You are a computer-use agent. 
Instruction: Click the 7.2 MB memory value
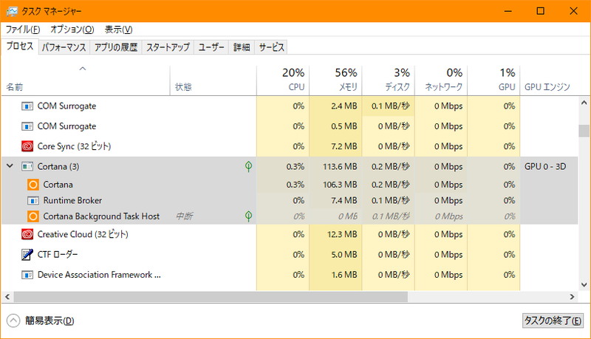tap(344, 146)
